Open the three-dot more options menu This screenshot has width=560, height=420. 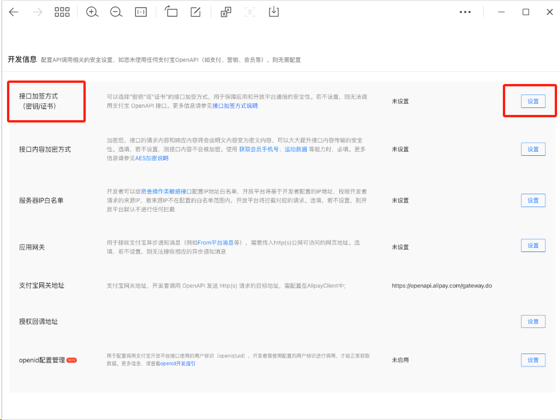(x=465, y=12)
